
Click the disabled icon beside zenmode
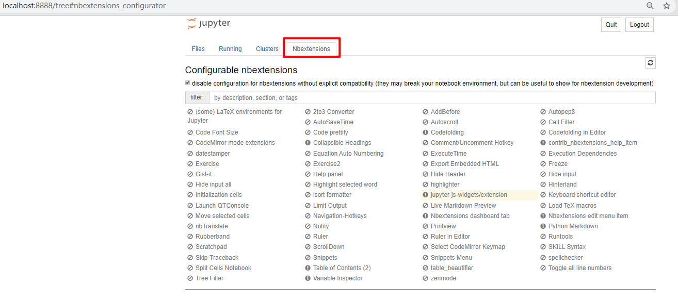426,278
